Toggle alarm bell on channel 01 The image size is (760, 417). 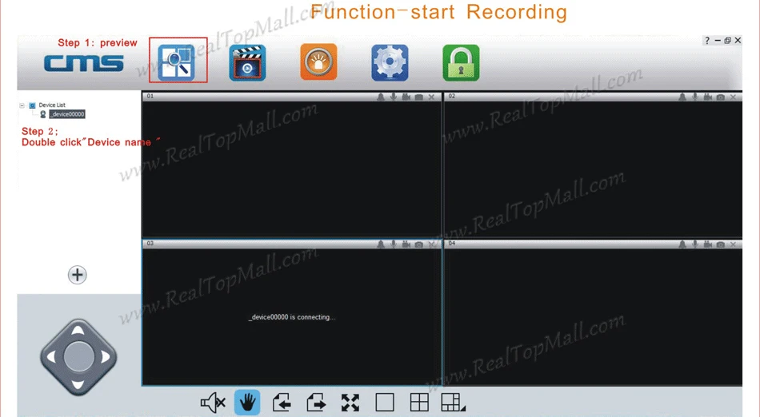[x=381, y=97]
